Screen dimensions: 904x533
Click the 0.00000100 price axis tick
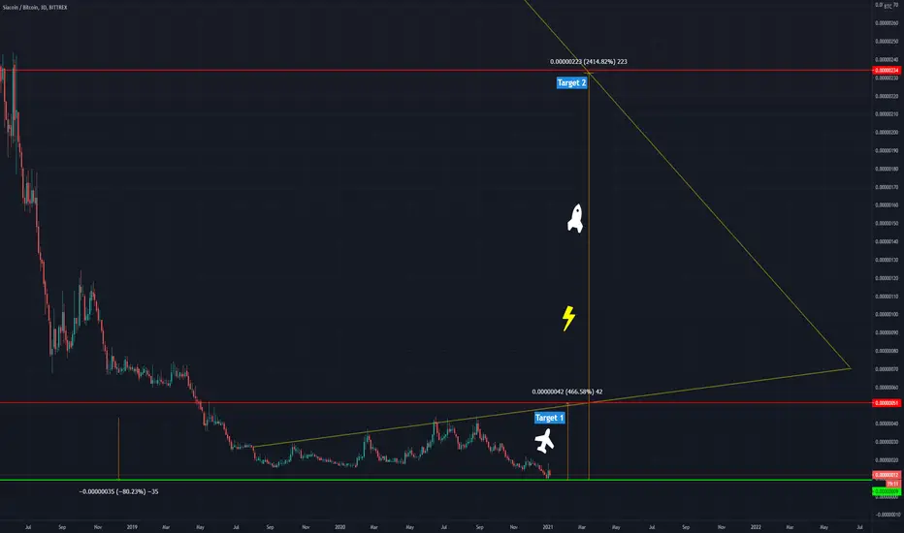click(887, 315)
